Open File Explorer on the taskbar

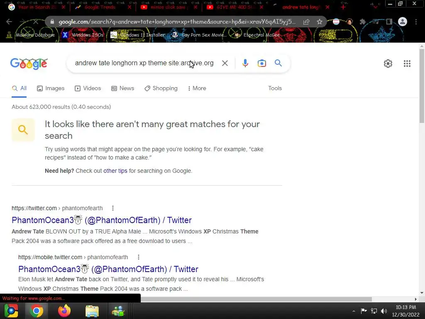click(x=92, y=311)
